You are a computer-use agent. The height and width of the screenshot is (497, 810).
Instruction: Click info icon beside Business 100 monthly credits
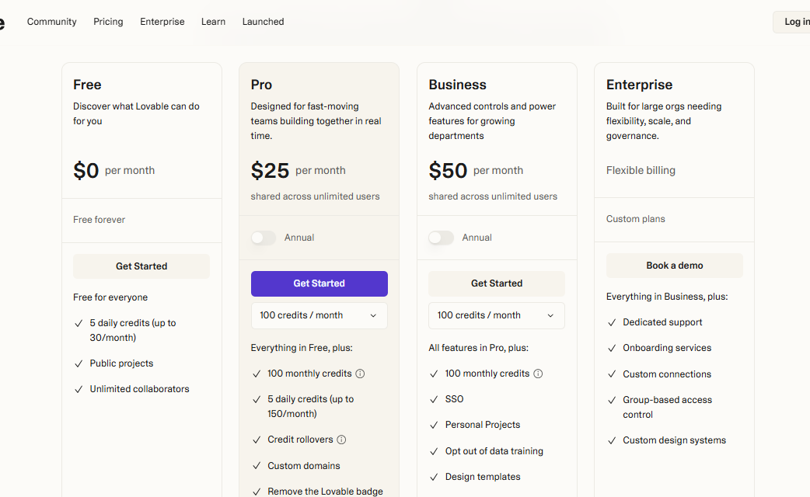pos(538,374)
